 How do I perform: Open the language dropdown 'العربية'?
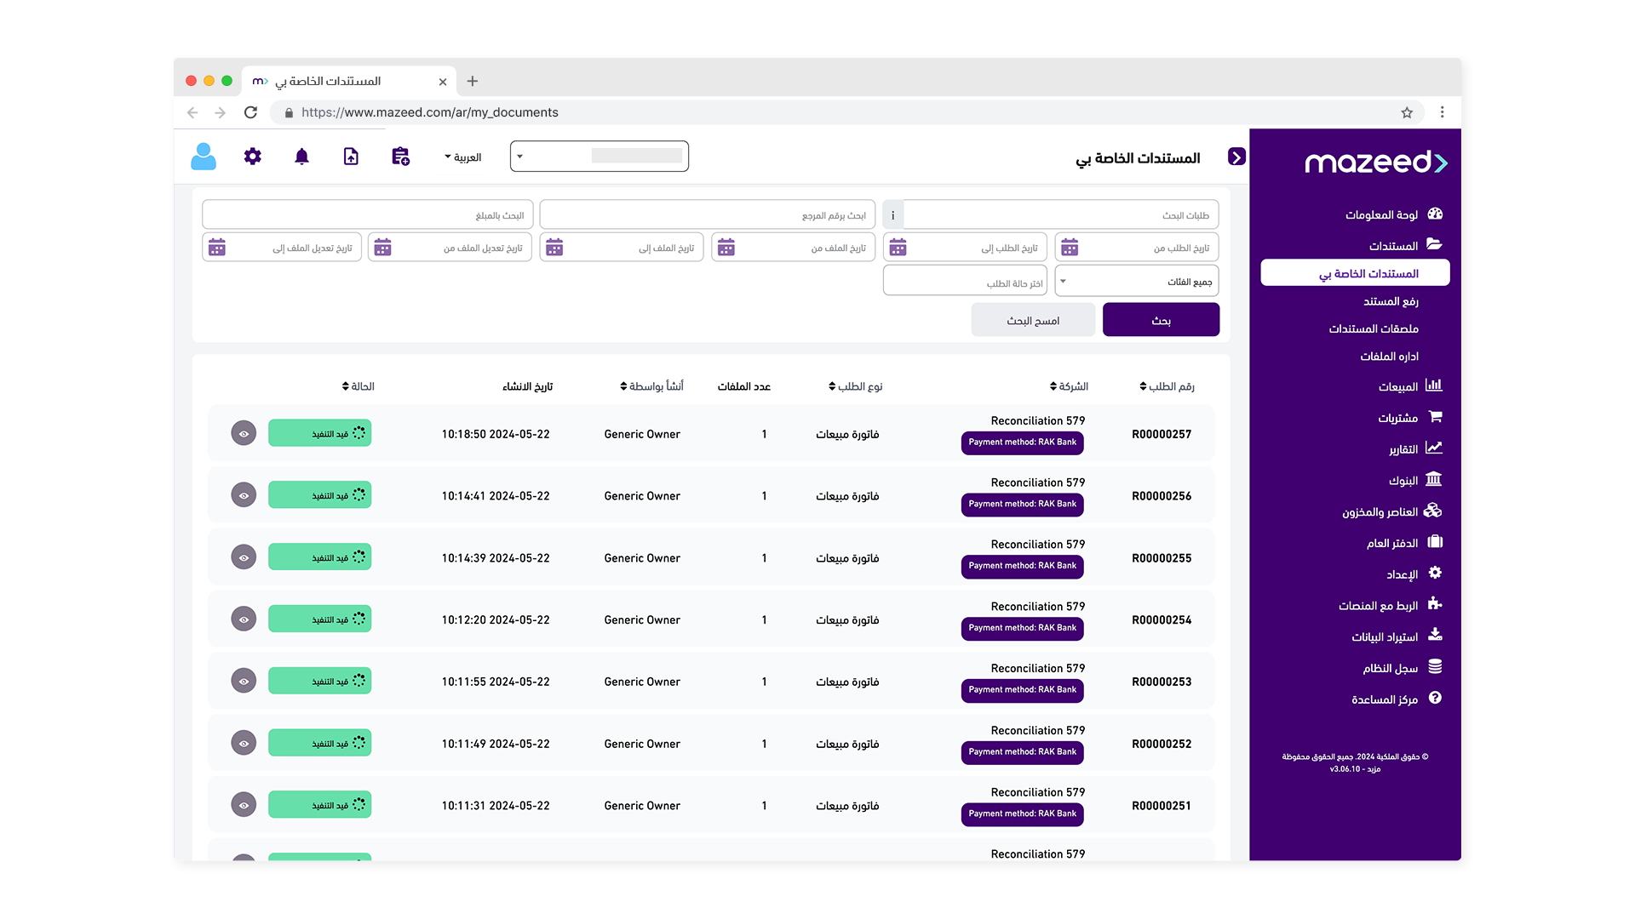pos(463,157)
